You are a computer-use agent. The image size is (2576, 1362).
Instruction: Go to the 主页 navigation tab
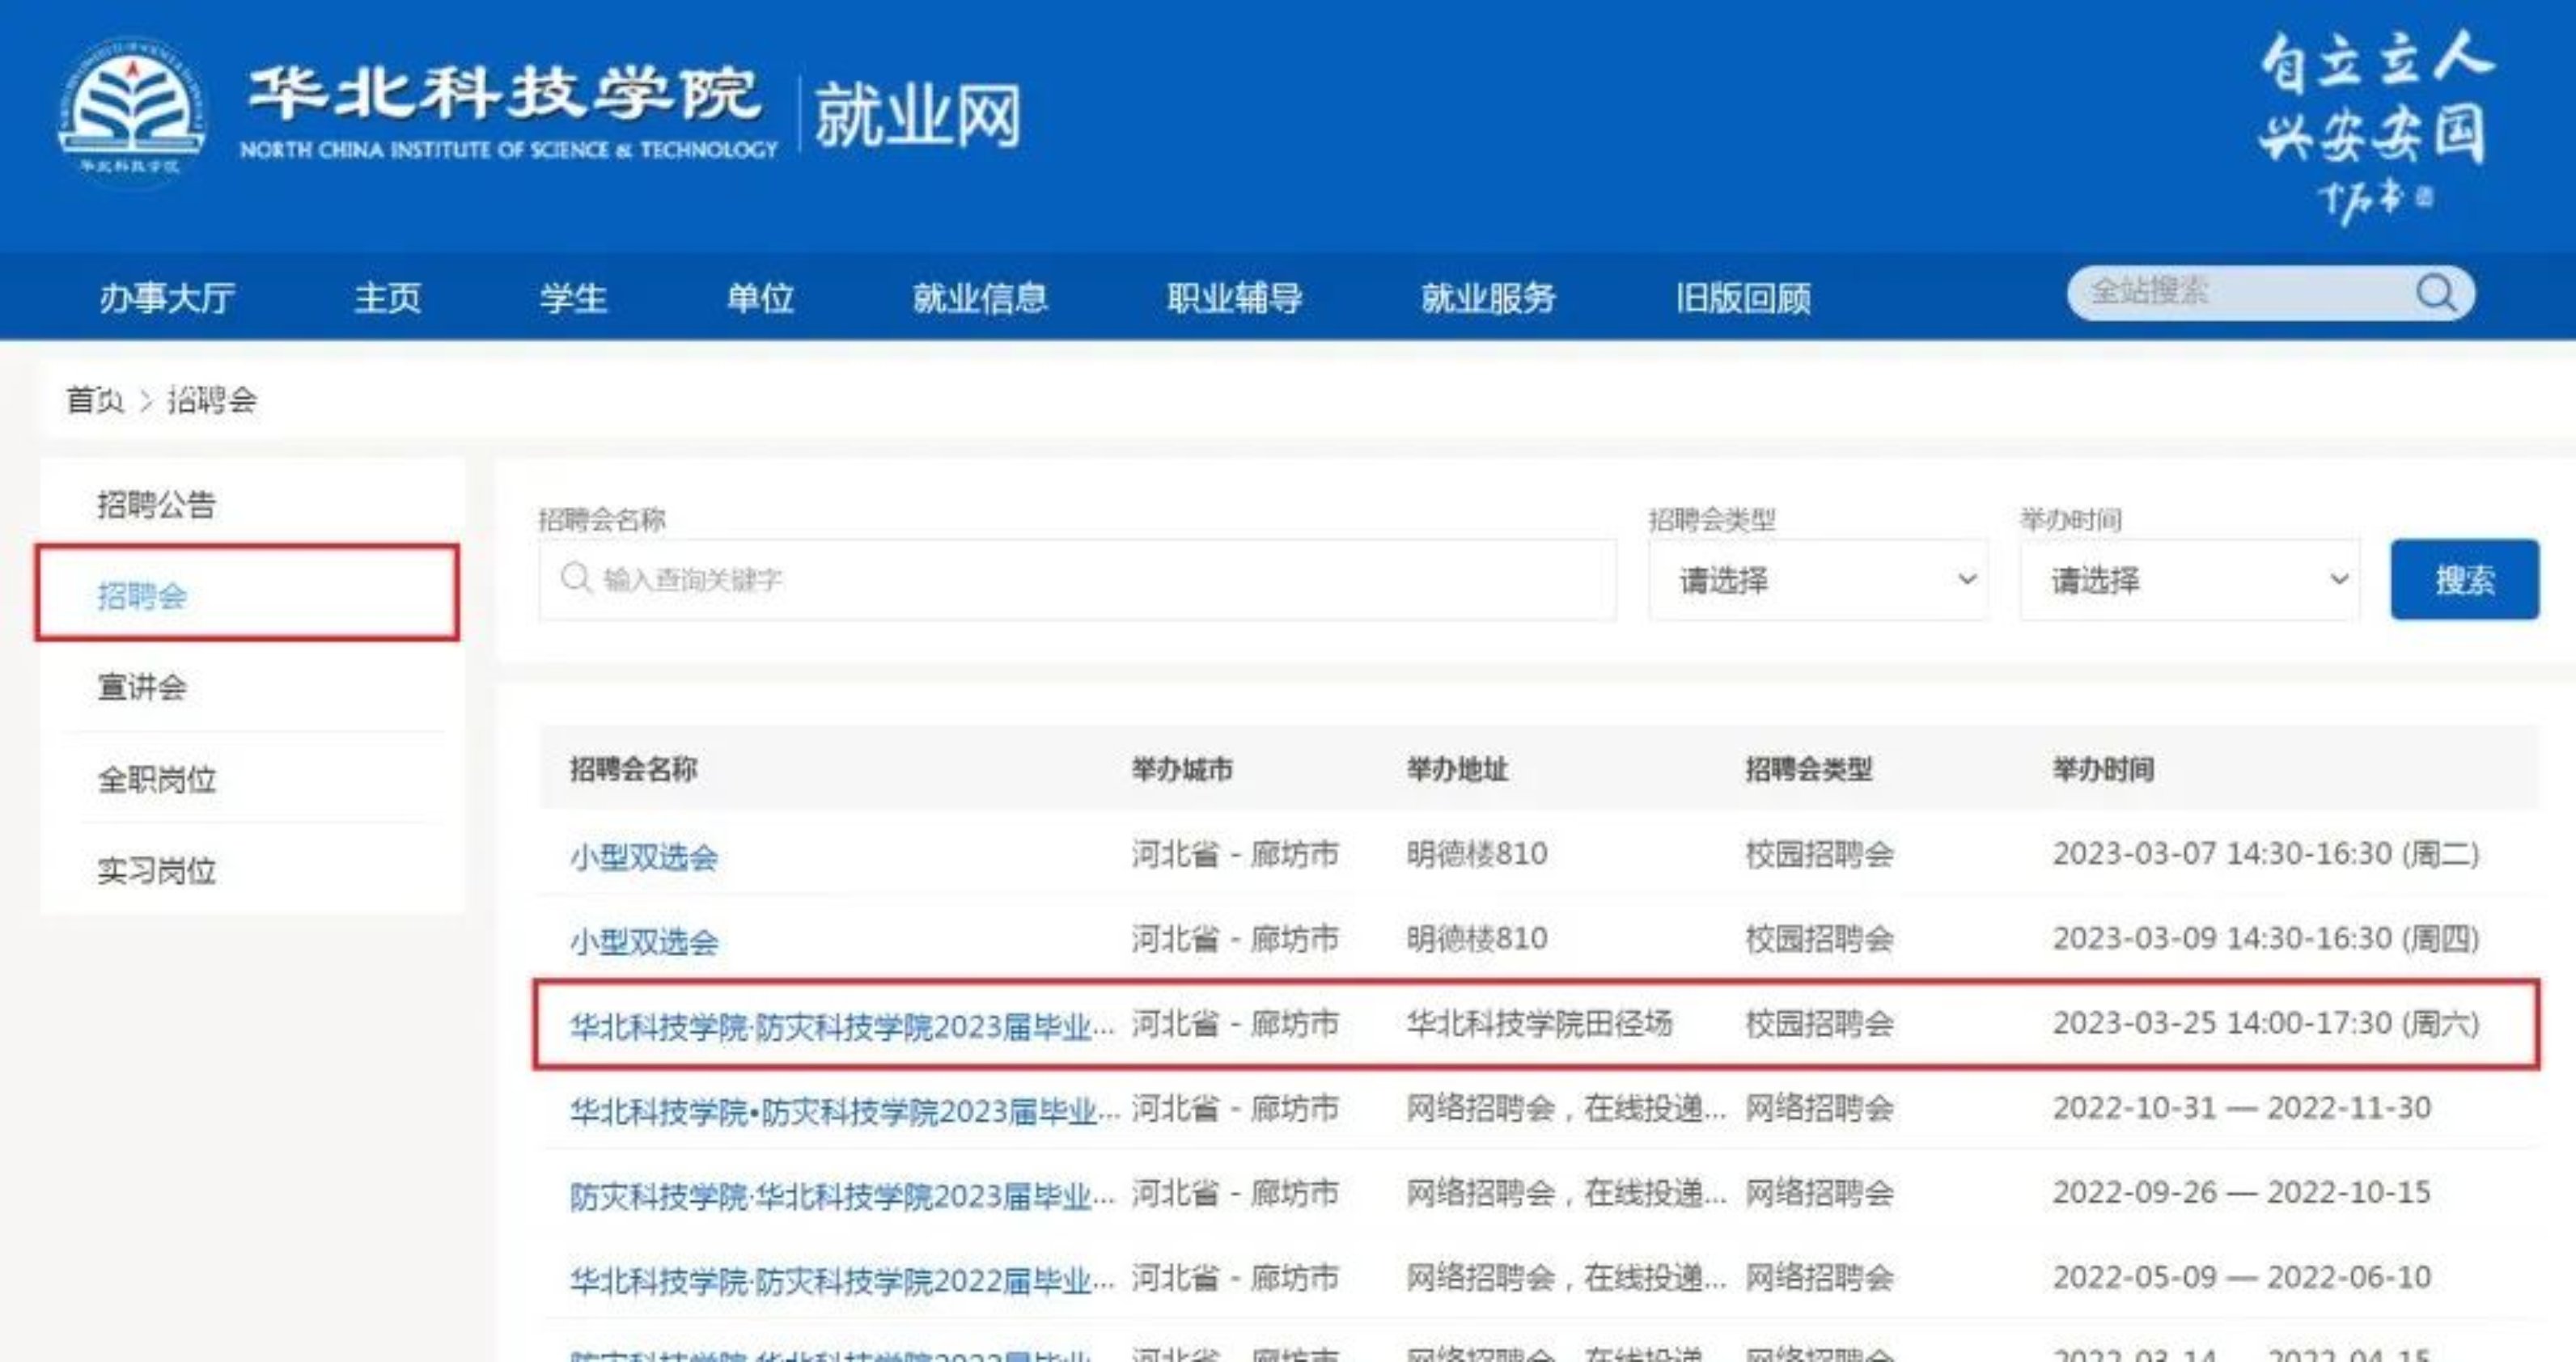(387, 298)
